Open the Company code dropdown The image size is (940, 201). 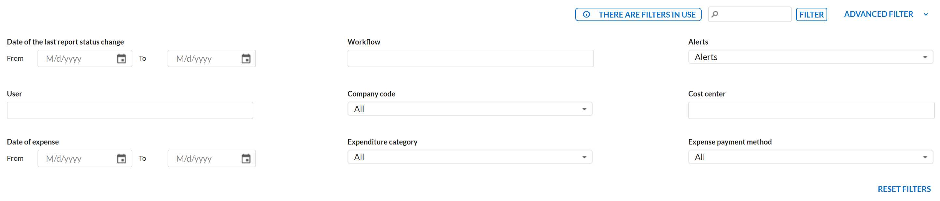coord(470,109)
